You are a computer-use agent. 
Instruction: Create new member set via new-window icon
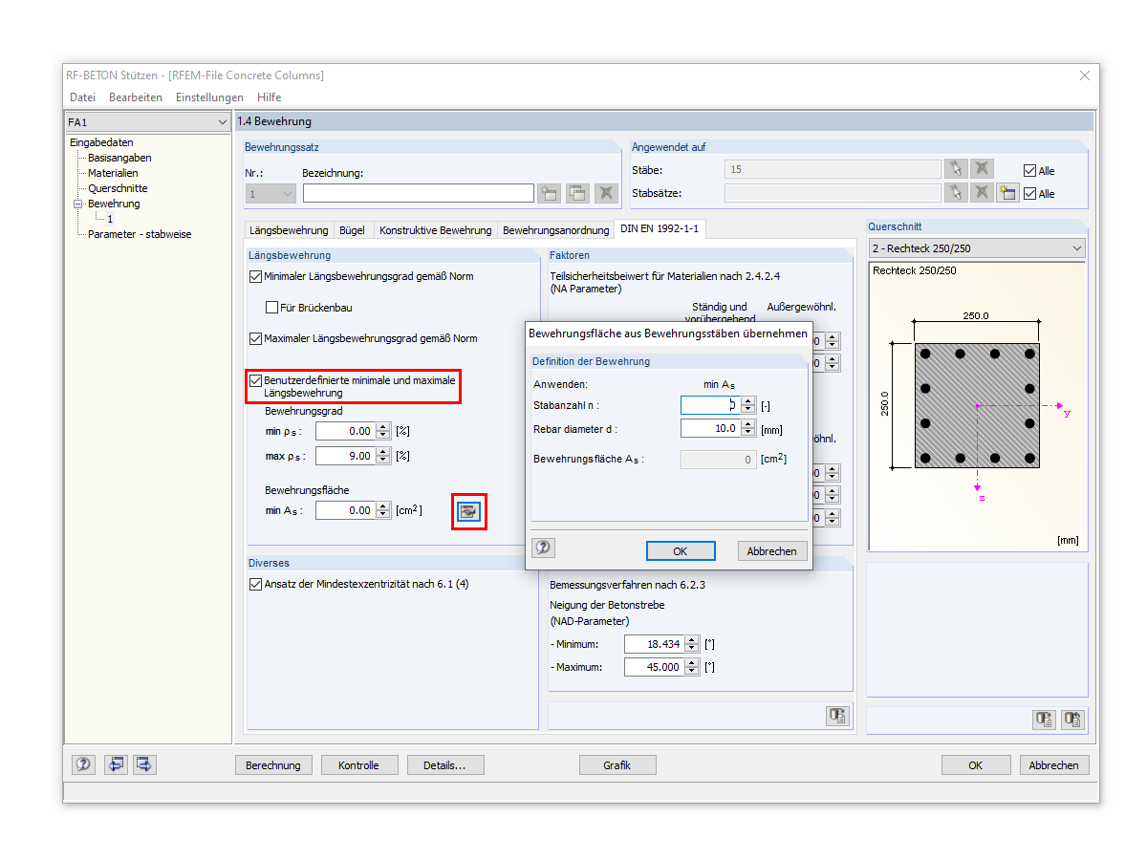tap(1007, 193)
